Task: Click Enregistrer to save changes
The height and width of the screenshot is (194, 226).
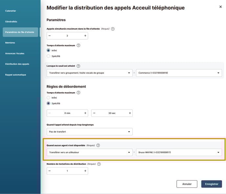Action: (x=212, y=184)
